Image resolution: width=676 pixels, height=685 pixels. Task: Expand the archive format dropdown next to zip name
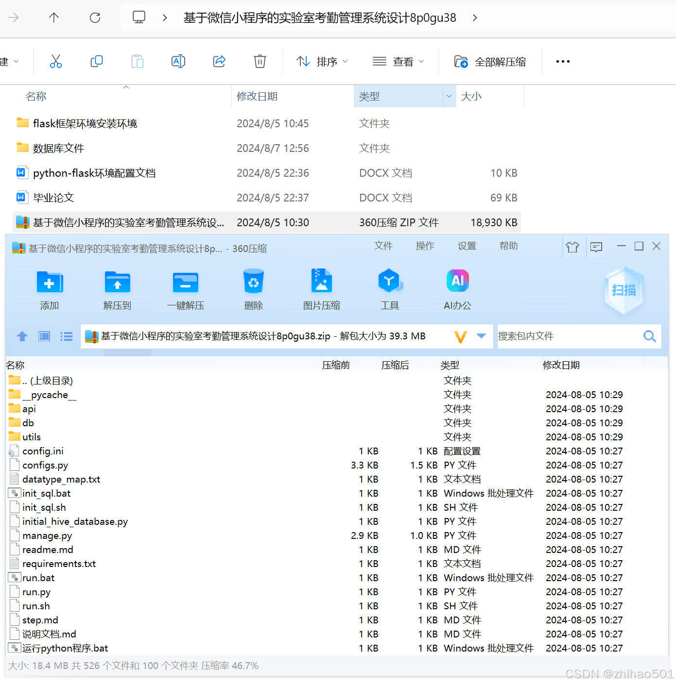pos(481,336)
